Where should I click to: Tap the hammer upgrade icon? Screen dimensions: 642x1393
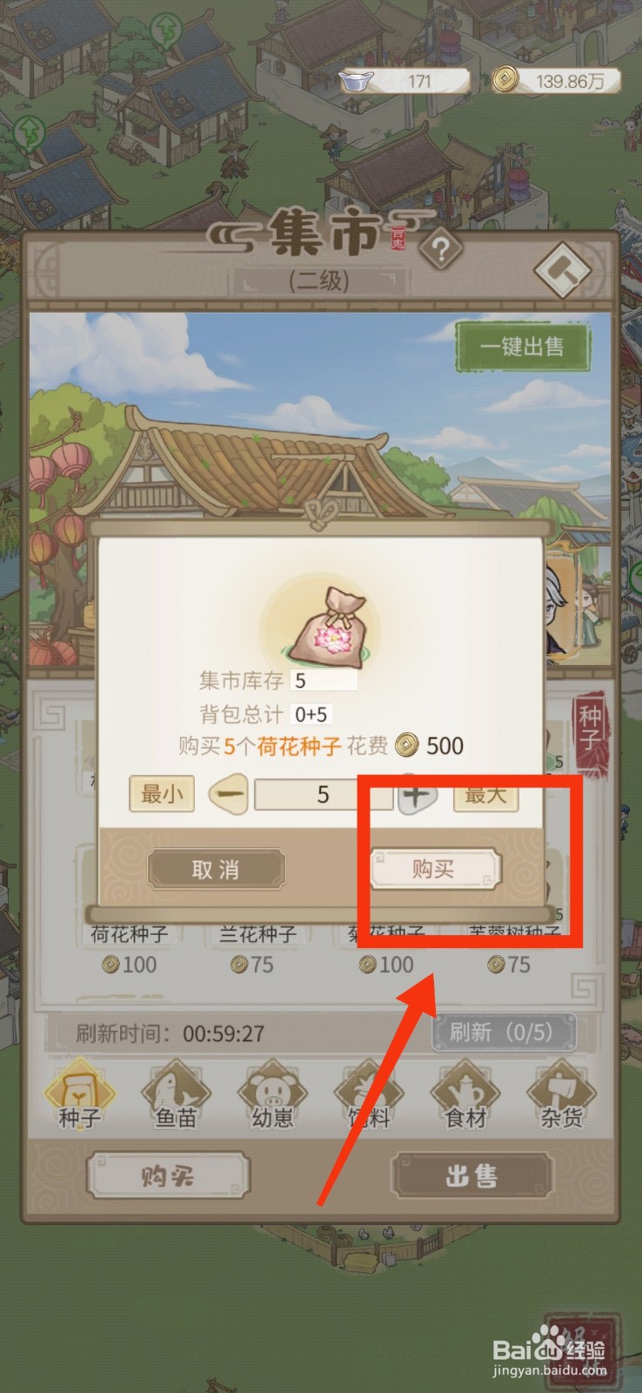click(x=563, y=270)
